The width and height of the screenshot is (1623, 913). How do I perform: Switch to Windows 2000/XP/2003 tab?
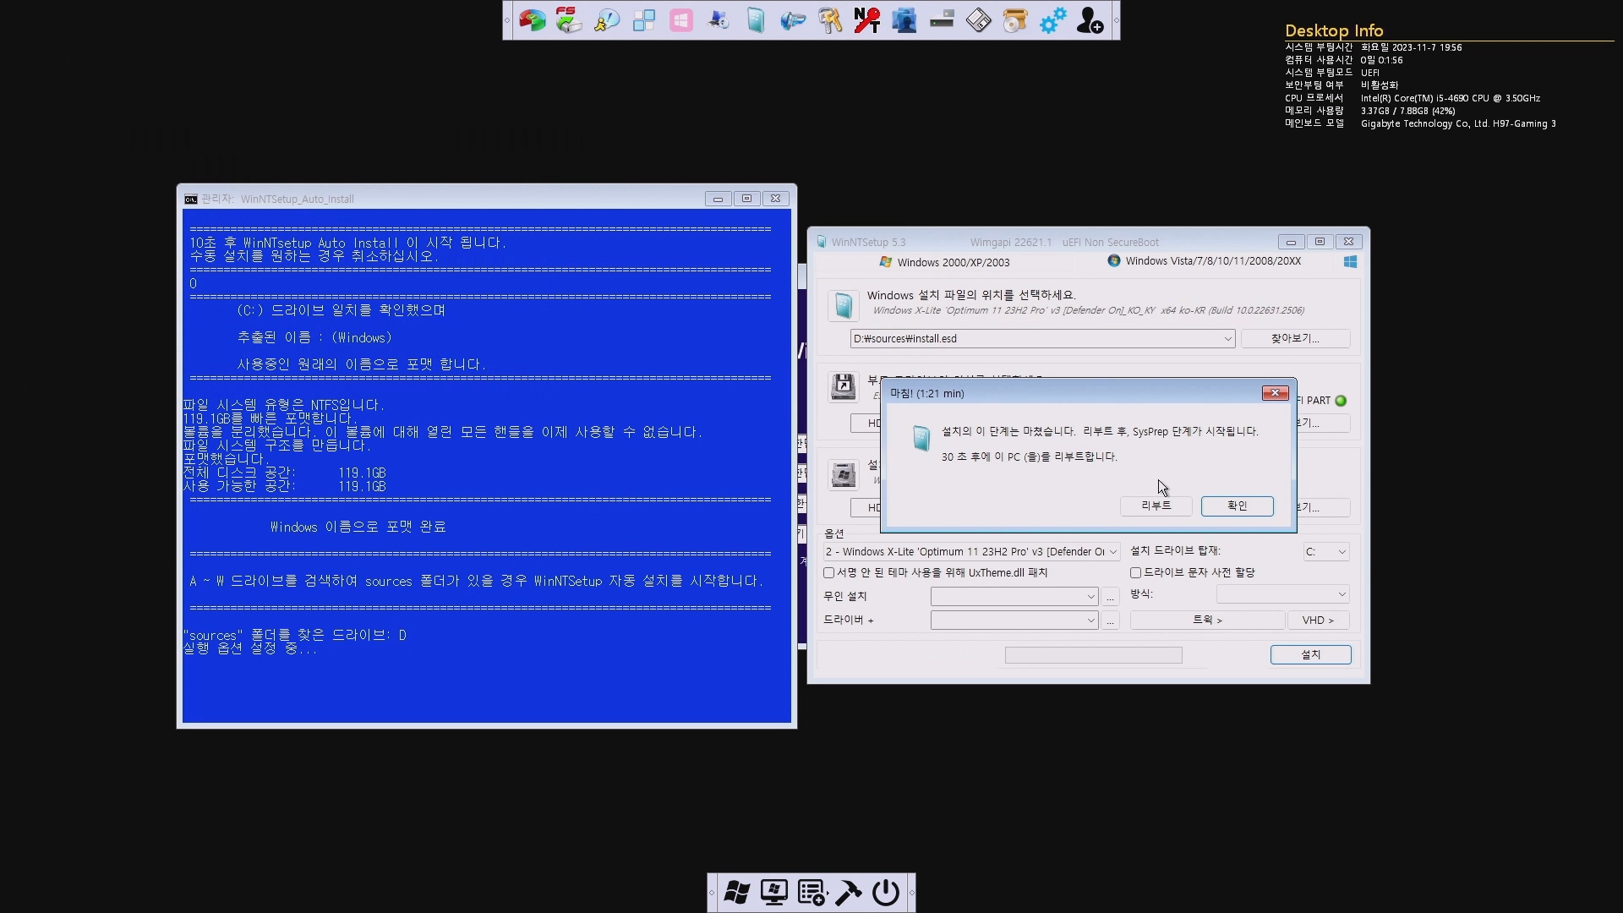coord(953,262)
